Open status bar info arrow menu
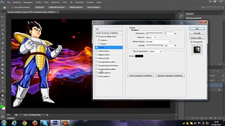This screenshot has height=126, width=225. pos(47,115)
